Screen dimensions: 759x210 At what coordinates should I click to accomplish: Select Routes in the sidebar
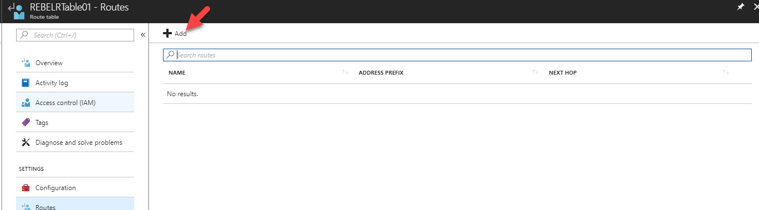point(75,204)
